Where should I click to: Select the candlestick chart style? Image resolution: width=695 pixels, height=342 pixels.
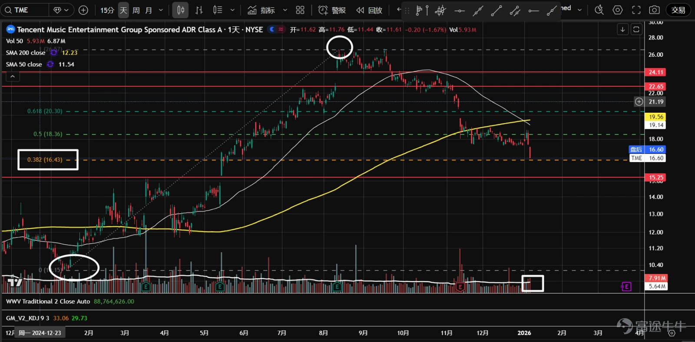tap(180, 10)
